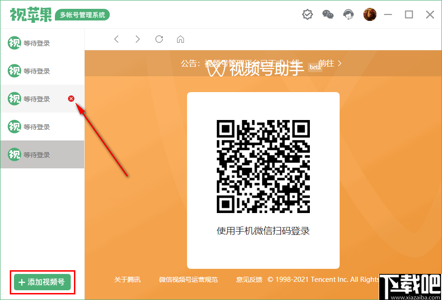Click the back navigation arrow
This screenshot has width=442, height=300.
(x=116, y=39)
